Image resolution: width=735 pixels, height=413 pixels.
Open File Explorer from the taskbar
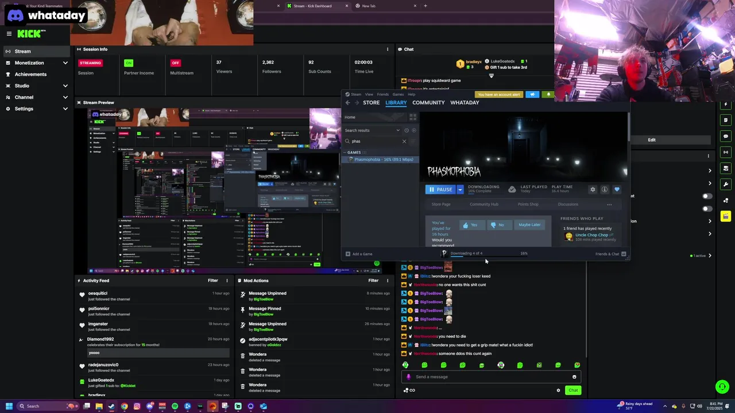[99, 406]
